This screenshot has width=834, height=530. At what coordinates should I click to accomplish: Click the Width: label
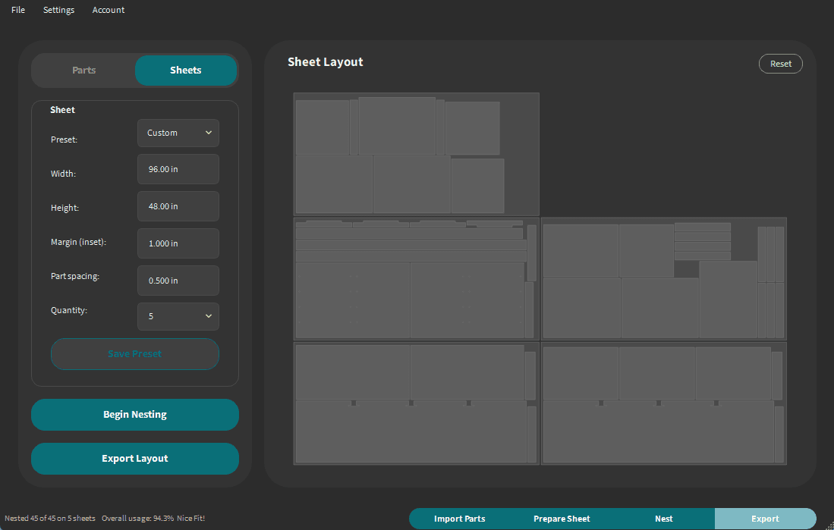pyautogui.click(x=63, y=174)
